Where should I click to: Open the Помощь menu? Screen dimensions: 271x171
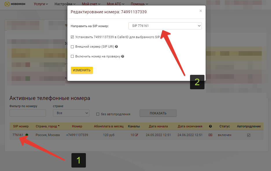click(139, 4)
